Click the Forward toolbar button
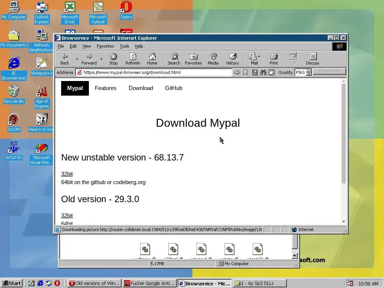Viewport: 384px width, 288px height. click(x=89, y=59)
